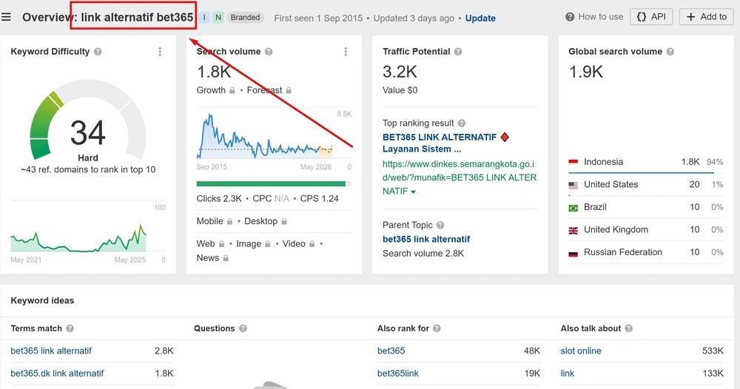Click the Forecast label
Image resolution: width=740 pixels, height=389 pixels.
coord(264,90)
